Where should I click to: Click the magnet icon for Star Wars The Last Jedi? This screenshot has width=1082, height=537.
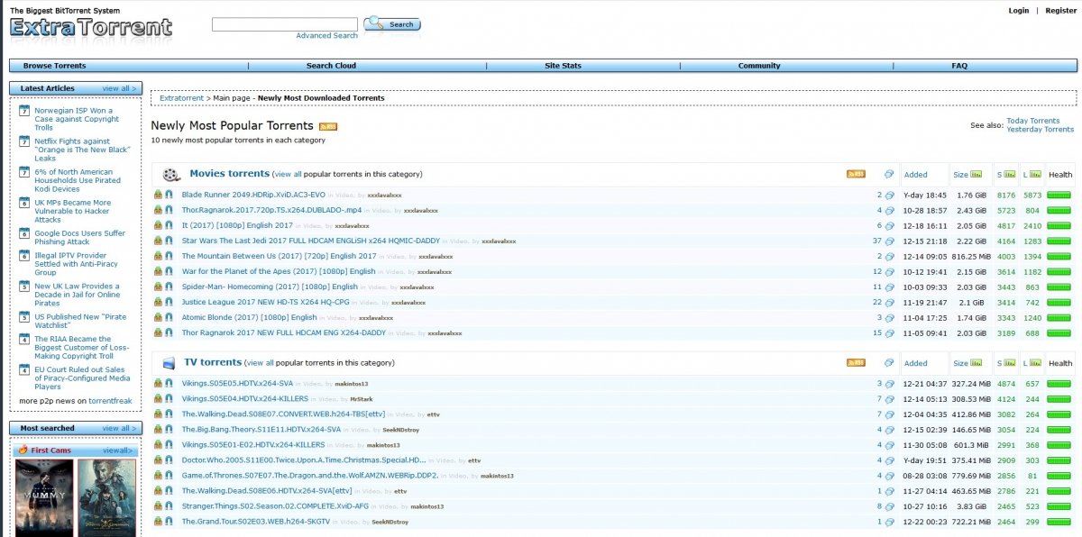[169, 241]
